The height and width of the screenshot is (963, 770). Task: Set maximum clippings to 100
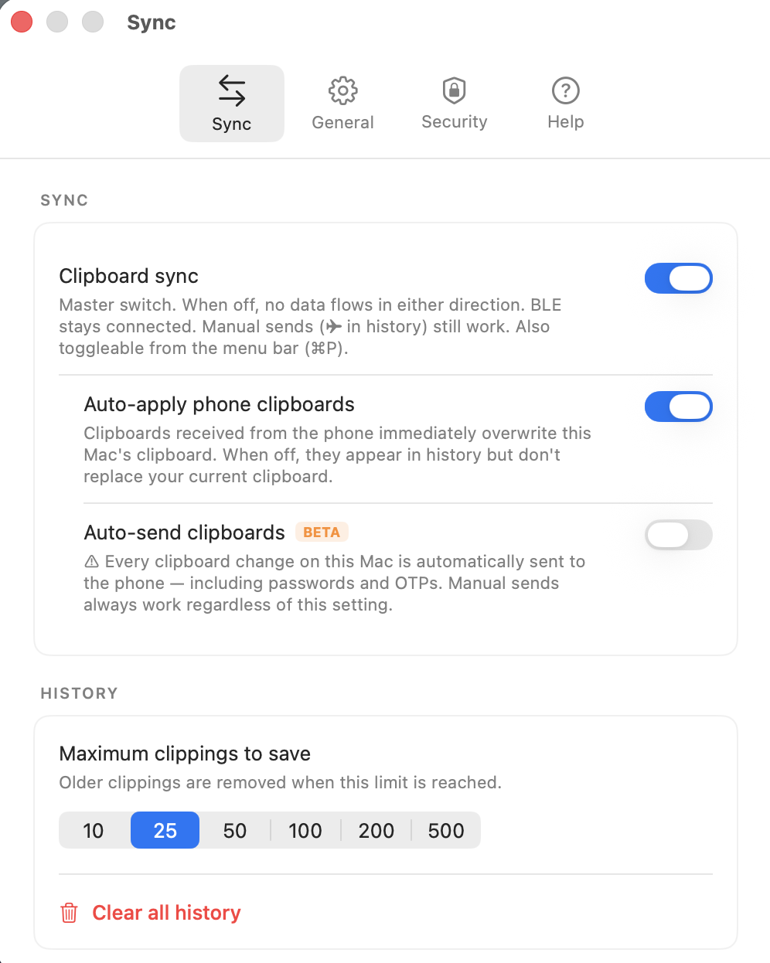click(x=305, y=830)
